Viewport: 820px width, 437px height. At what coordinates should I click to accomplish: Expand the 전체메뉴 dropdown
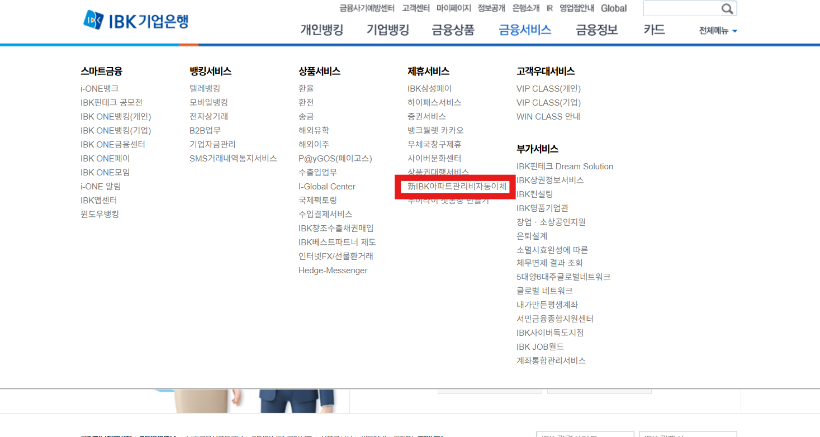pyautogui.click(x=718, y=31)
